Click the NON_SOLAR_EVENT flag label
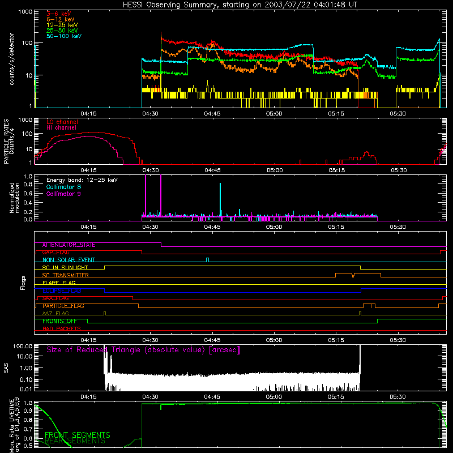453x453 pixels. click(69, 260)
